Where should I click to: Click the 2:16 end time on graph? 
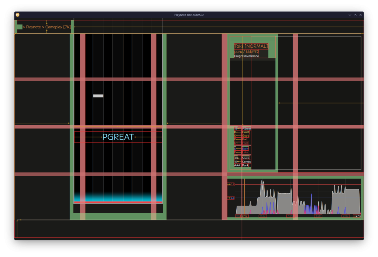358,216
